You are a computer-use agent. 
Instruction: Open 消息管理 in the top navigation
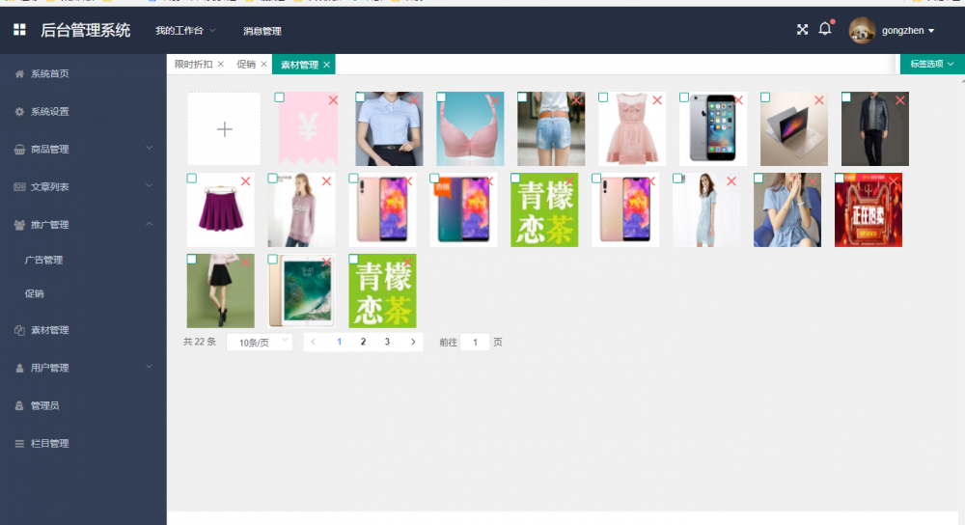262,31
